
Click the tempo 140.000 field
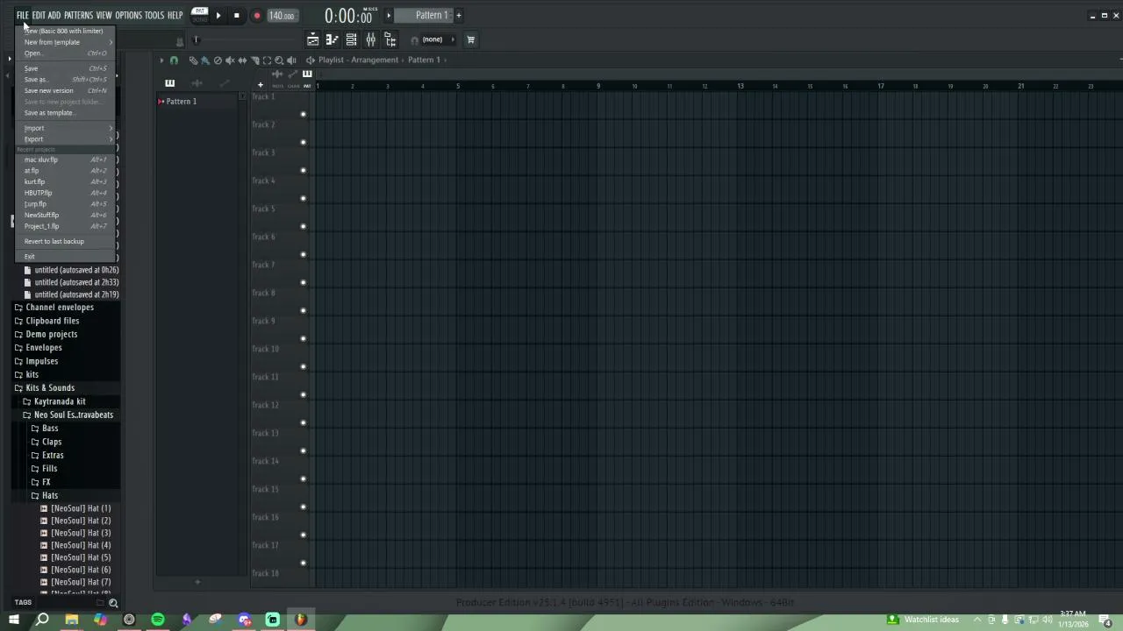tap(282, 16)
